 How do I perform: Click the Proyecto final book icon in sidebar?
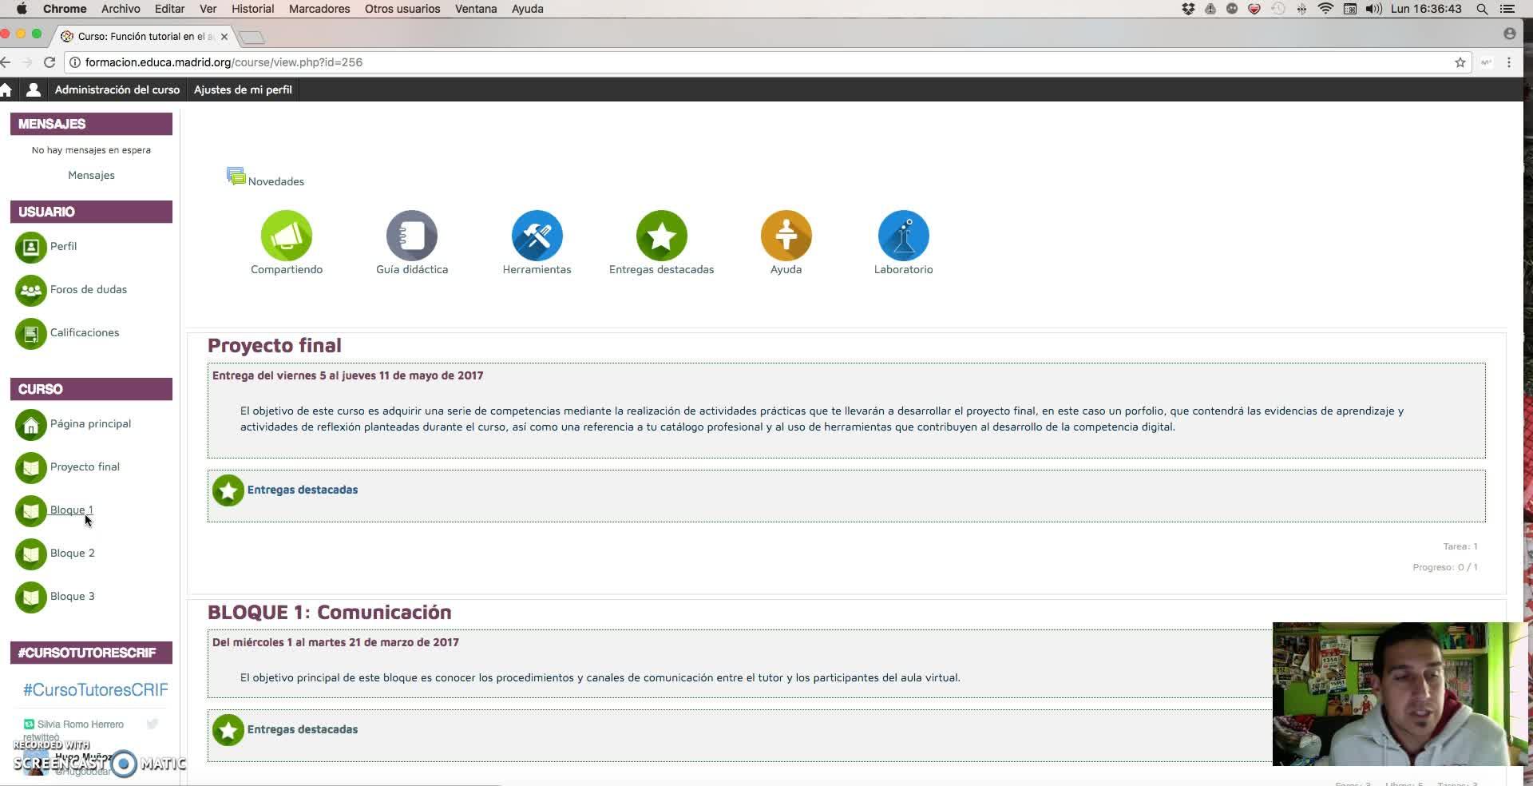pyautogui.click(x=31, y=468)
